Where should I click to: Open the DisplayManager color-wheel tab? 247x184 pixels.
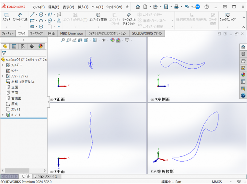pyautogui.click(x=40, y=46)
